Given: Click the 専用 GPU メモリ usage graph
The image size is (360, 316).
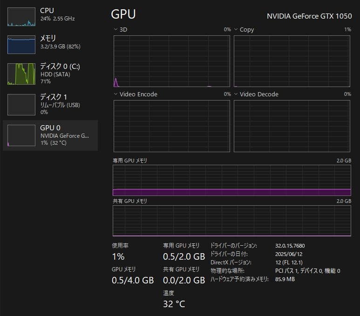Looking at the screenshot, I should pyautogui.click(x=231, y=180).
